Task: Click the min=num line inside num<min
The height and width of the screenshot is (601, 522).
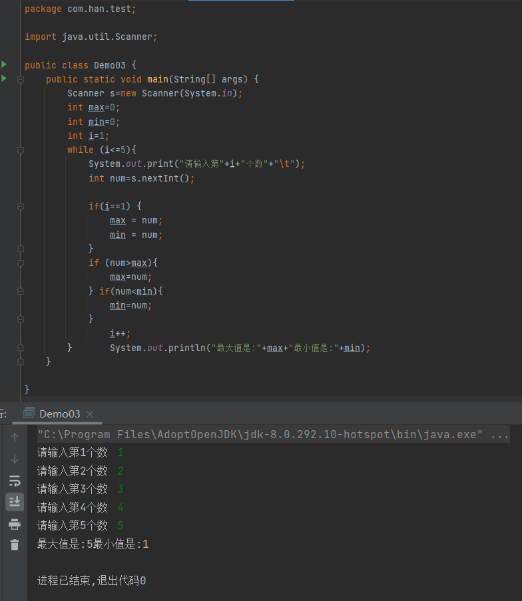Action: [x=131, y=305]
